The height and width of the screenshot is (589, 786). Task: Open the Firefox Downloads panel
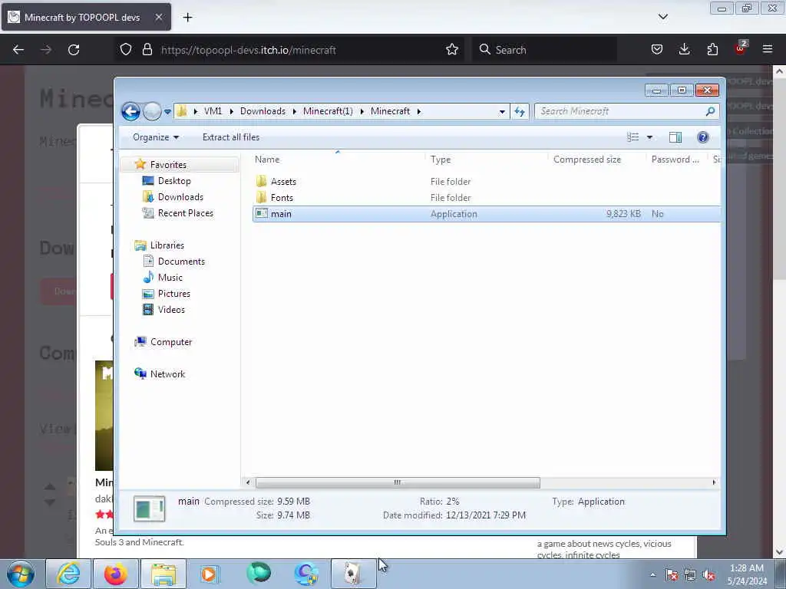684,50
